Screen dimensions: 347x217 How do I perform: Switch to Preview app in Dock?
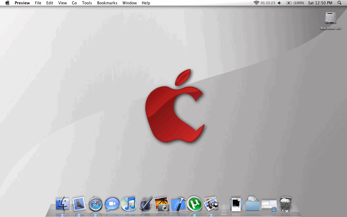coord(211,204)
